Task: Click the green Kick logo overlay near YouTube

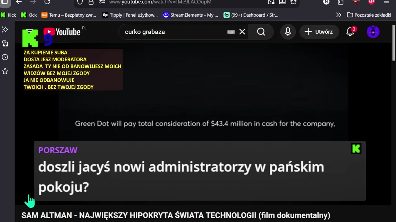Action: [x=30, y=38]
